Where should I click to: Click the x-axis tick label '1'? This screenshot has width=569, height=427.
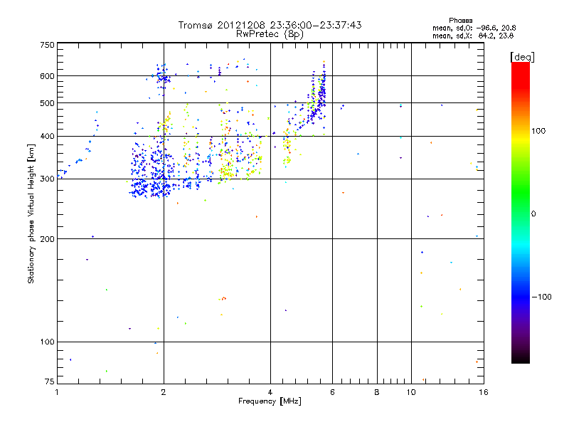57,392
